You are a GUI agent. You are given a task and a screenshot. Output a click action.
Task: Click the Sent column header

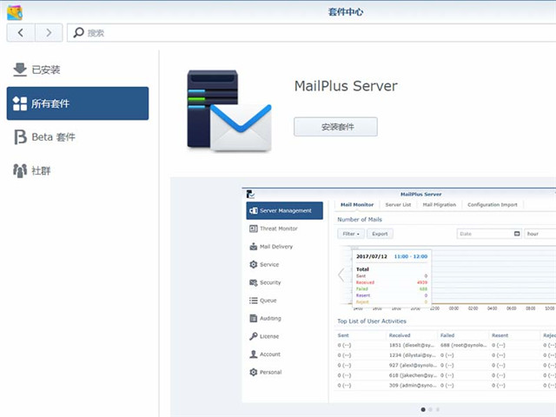(343, 335)
